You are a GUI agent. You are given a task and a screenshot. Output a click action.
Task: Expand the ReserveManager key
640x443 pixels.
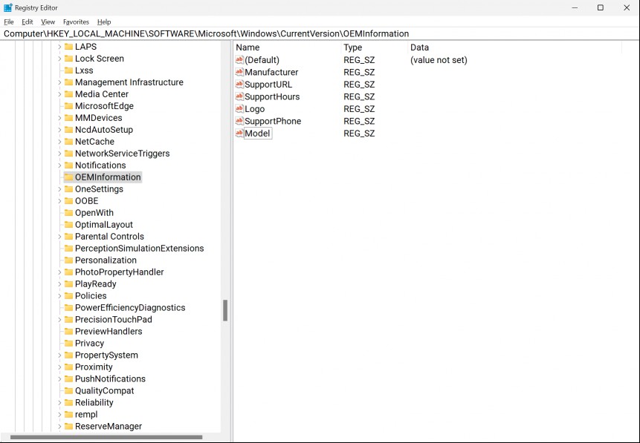tap(59, 426)
